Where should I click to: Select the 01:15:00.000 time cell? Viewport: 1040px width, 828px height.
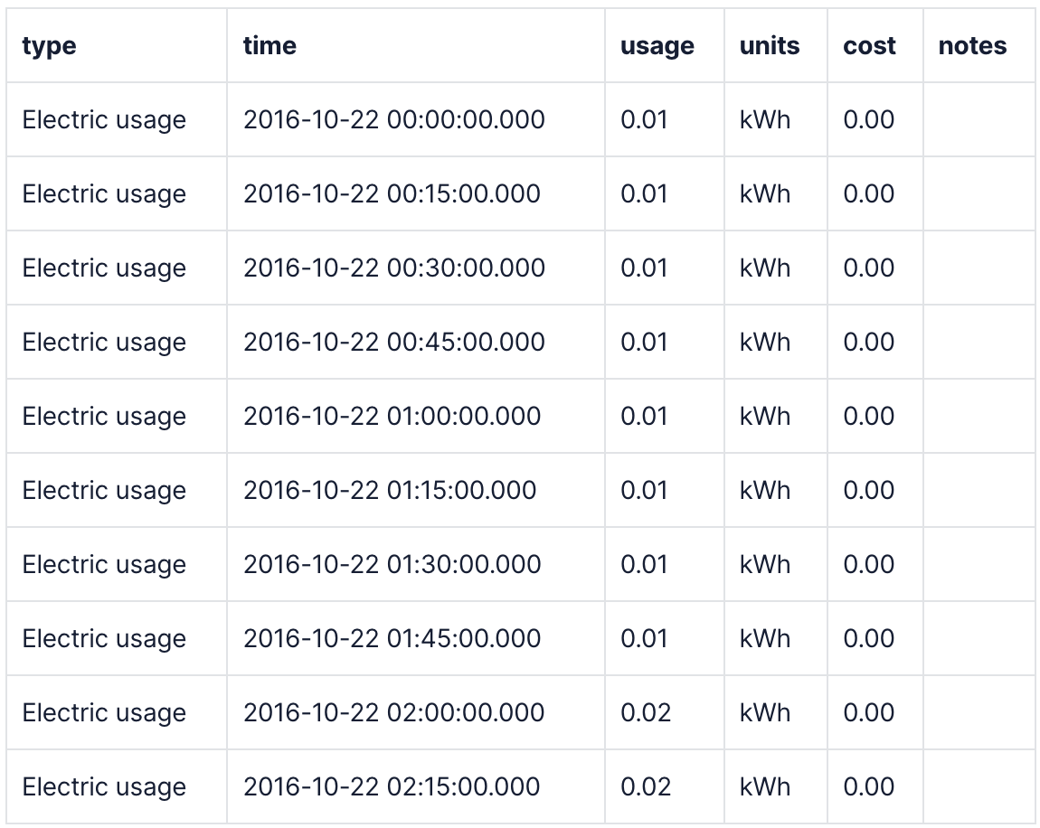(x=390, y=491)
